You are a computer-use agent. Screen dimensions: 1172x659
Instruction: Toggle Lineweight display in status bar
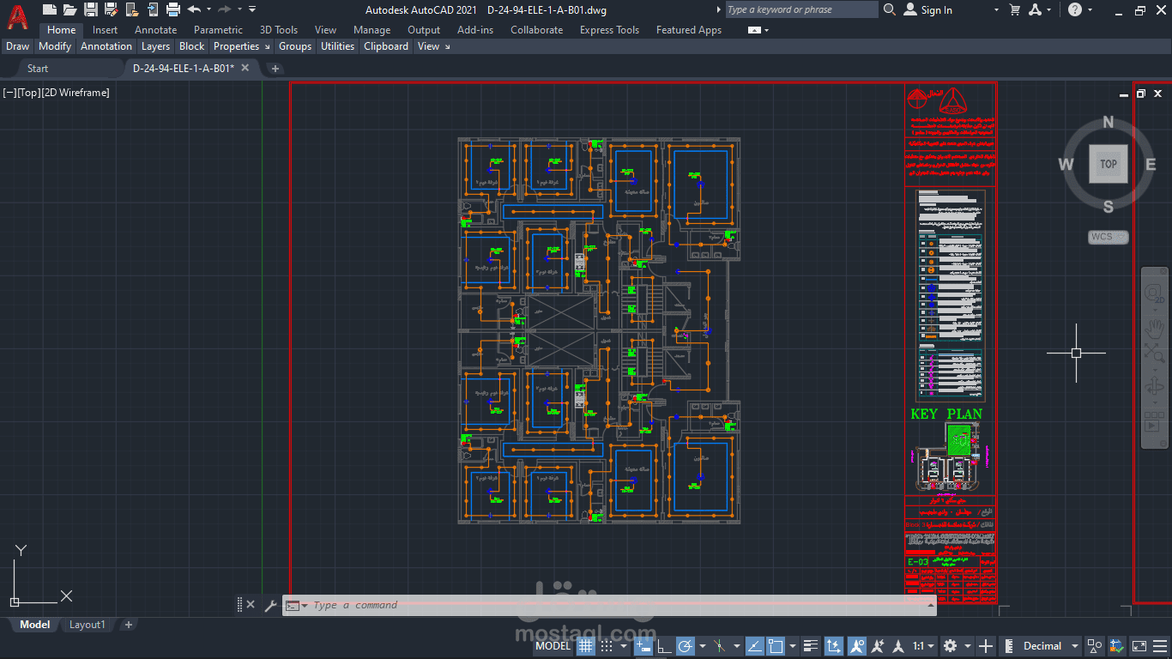[810, 646]
